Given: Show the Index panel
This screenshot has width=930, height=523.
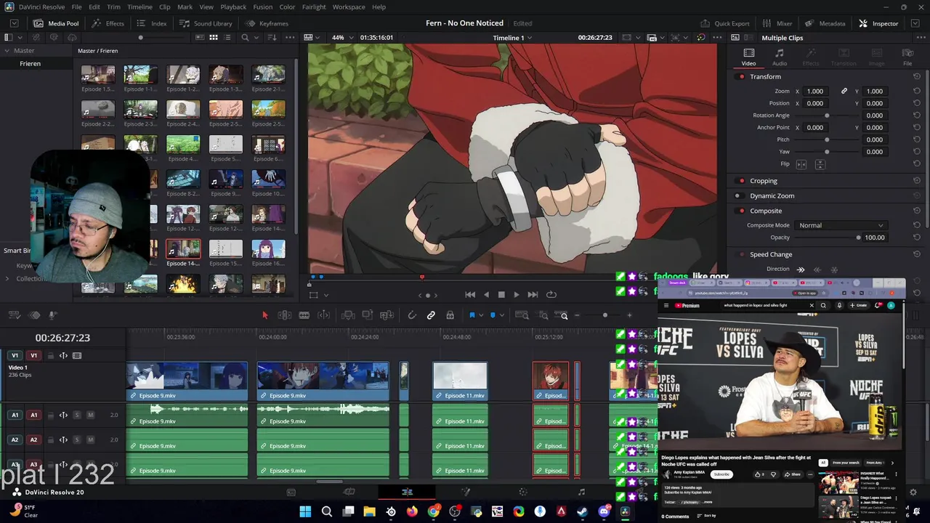Looking at the screenshot, I should 152,23.
